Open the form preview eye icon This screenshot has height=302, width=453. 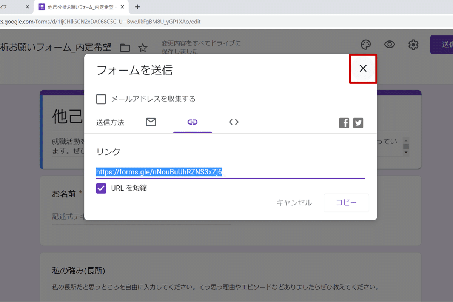(x=389, y=45)
